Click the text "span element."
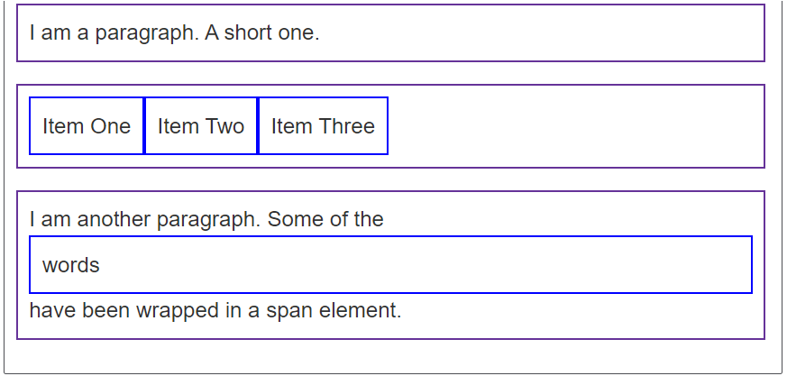787x376 pixels. pos(334,311)
